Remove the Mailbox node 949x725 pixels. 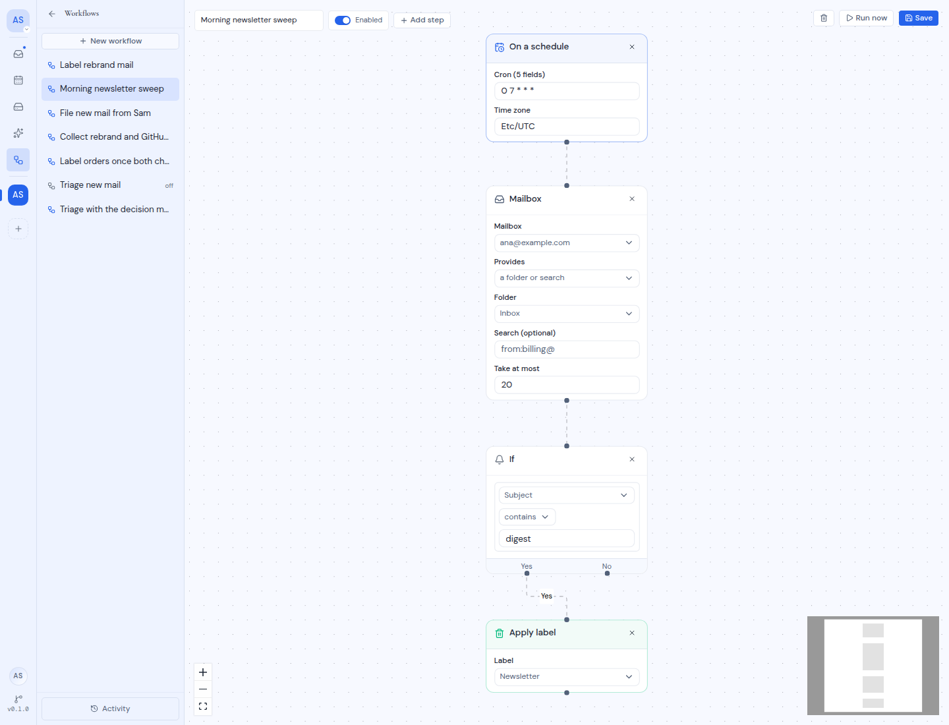[632, 199]
